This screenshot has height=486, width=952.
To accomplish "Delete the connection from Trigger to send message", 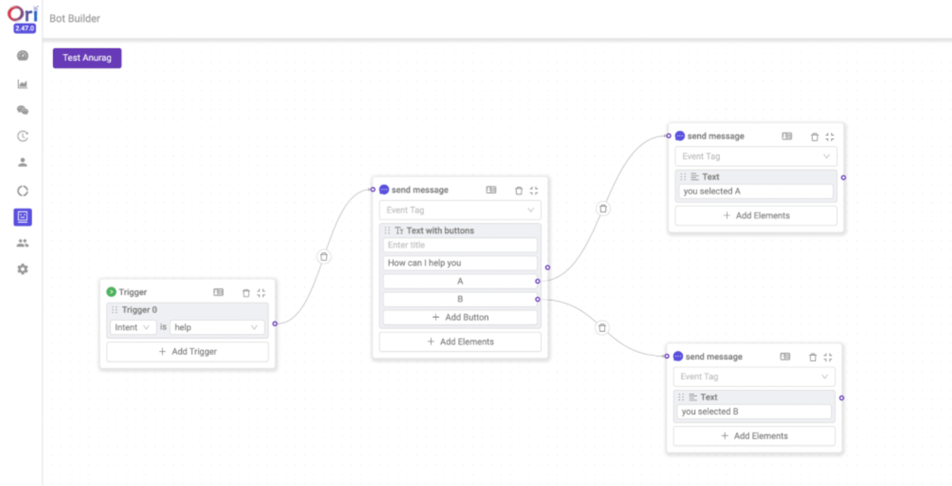I will 324,257.
